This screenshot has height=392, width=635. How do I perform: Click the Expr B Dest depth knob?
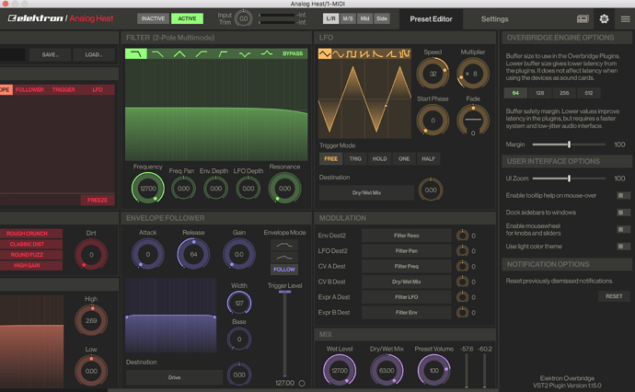click(x=462, y=312)
